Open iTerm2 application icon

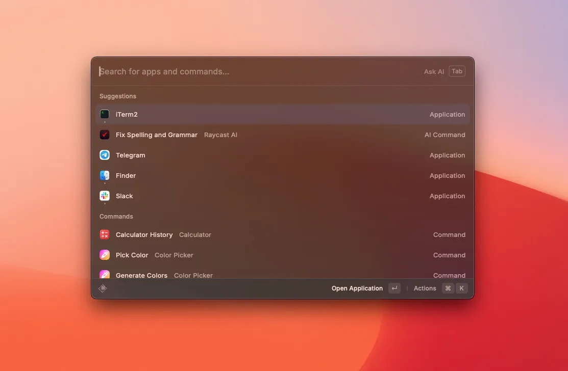(x=105, y=114)
